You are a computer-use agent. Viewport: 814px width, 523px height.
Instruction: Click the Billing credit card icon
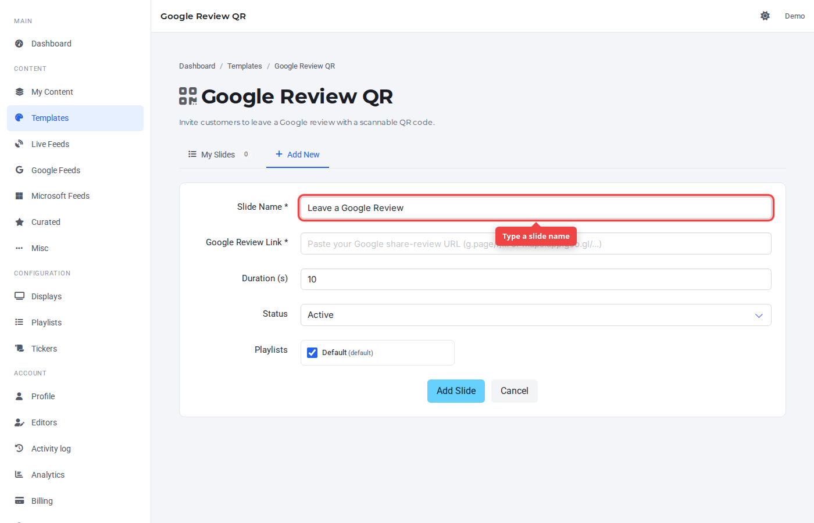pos(19,500)
